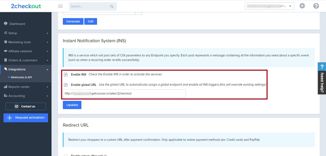The width and height of the screenshot is (326, 156).
Task: Click the Request activation button
Action: pyautogui.click(x=26, y=118)
